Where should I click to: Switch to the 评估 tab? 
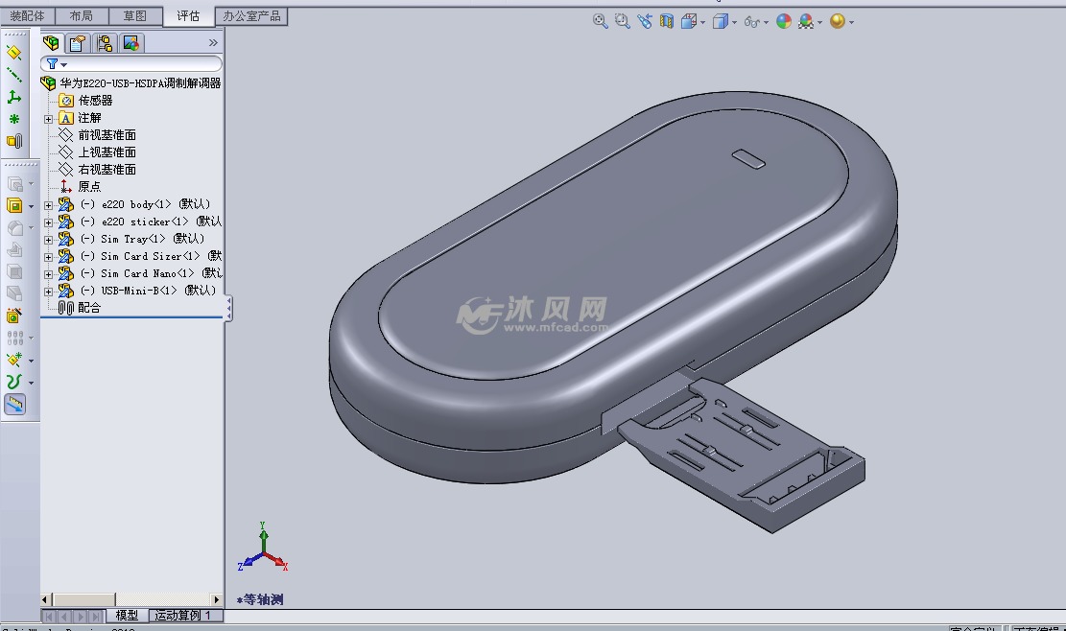(188, 15)
